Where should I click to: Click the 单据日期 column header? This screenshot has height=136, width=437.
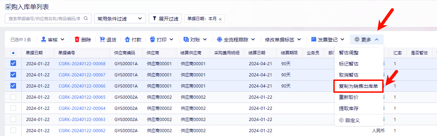35,53
